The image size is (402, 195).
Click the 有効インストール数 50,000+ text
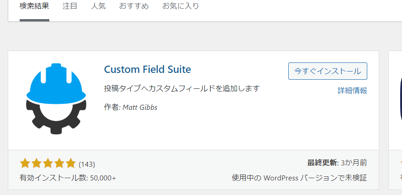68,178
